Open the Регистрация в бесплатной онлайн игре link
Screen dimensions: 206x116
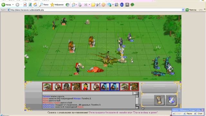[124, 112]
